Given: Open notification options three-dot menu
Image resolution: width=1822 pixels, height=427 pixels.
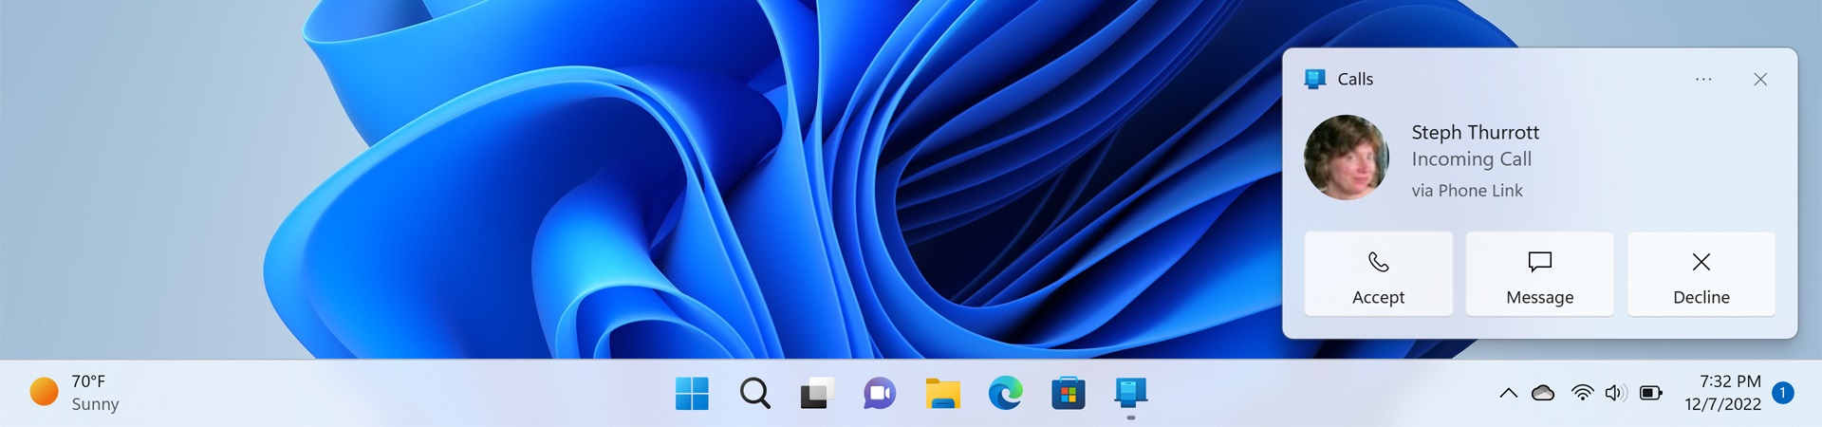Looking at the screenshot, I should point(1703,80).
